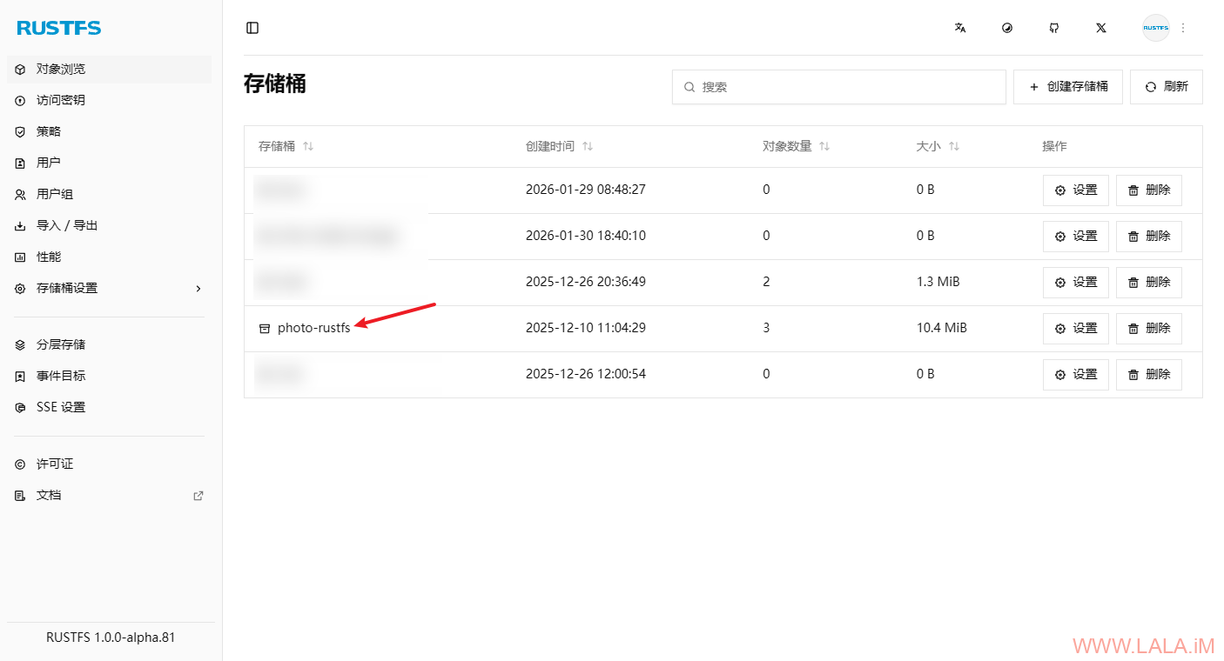The image size is (1224, 661).
Task: Go to 分层存储 menu item
Action: click(x=61, y=344)
